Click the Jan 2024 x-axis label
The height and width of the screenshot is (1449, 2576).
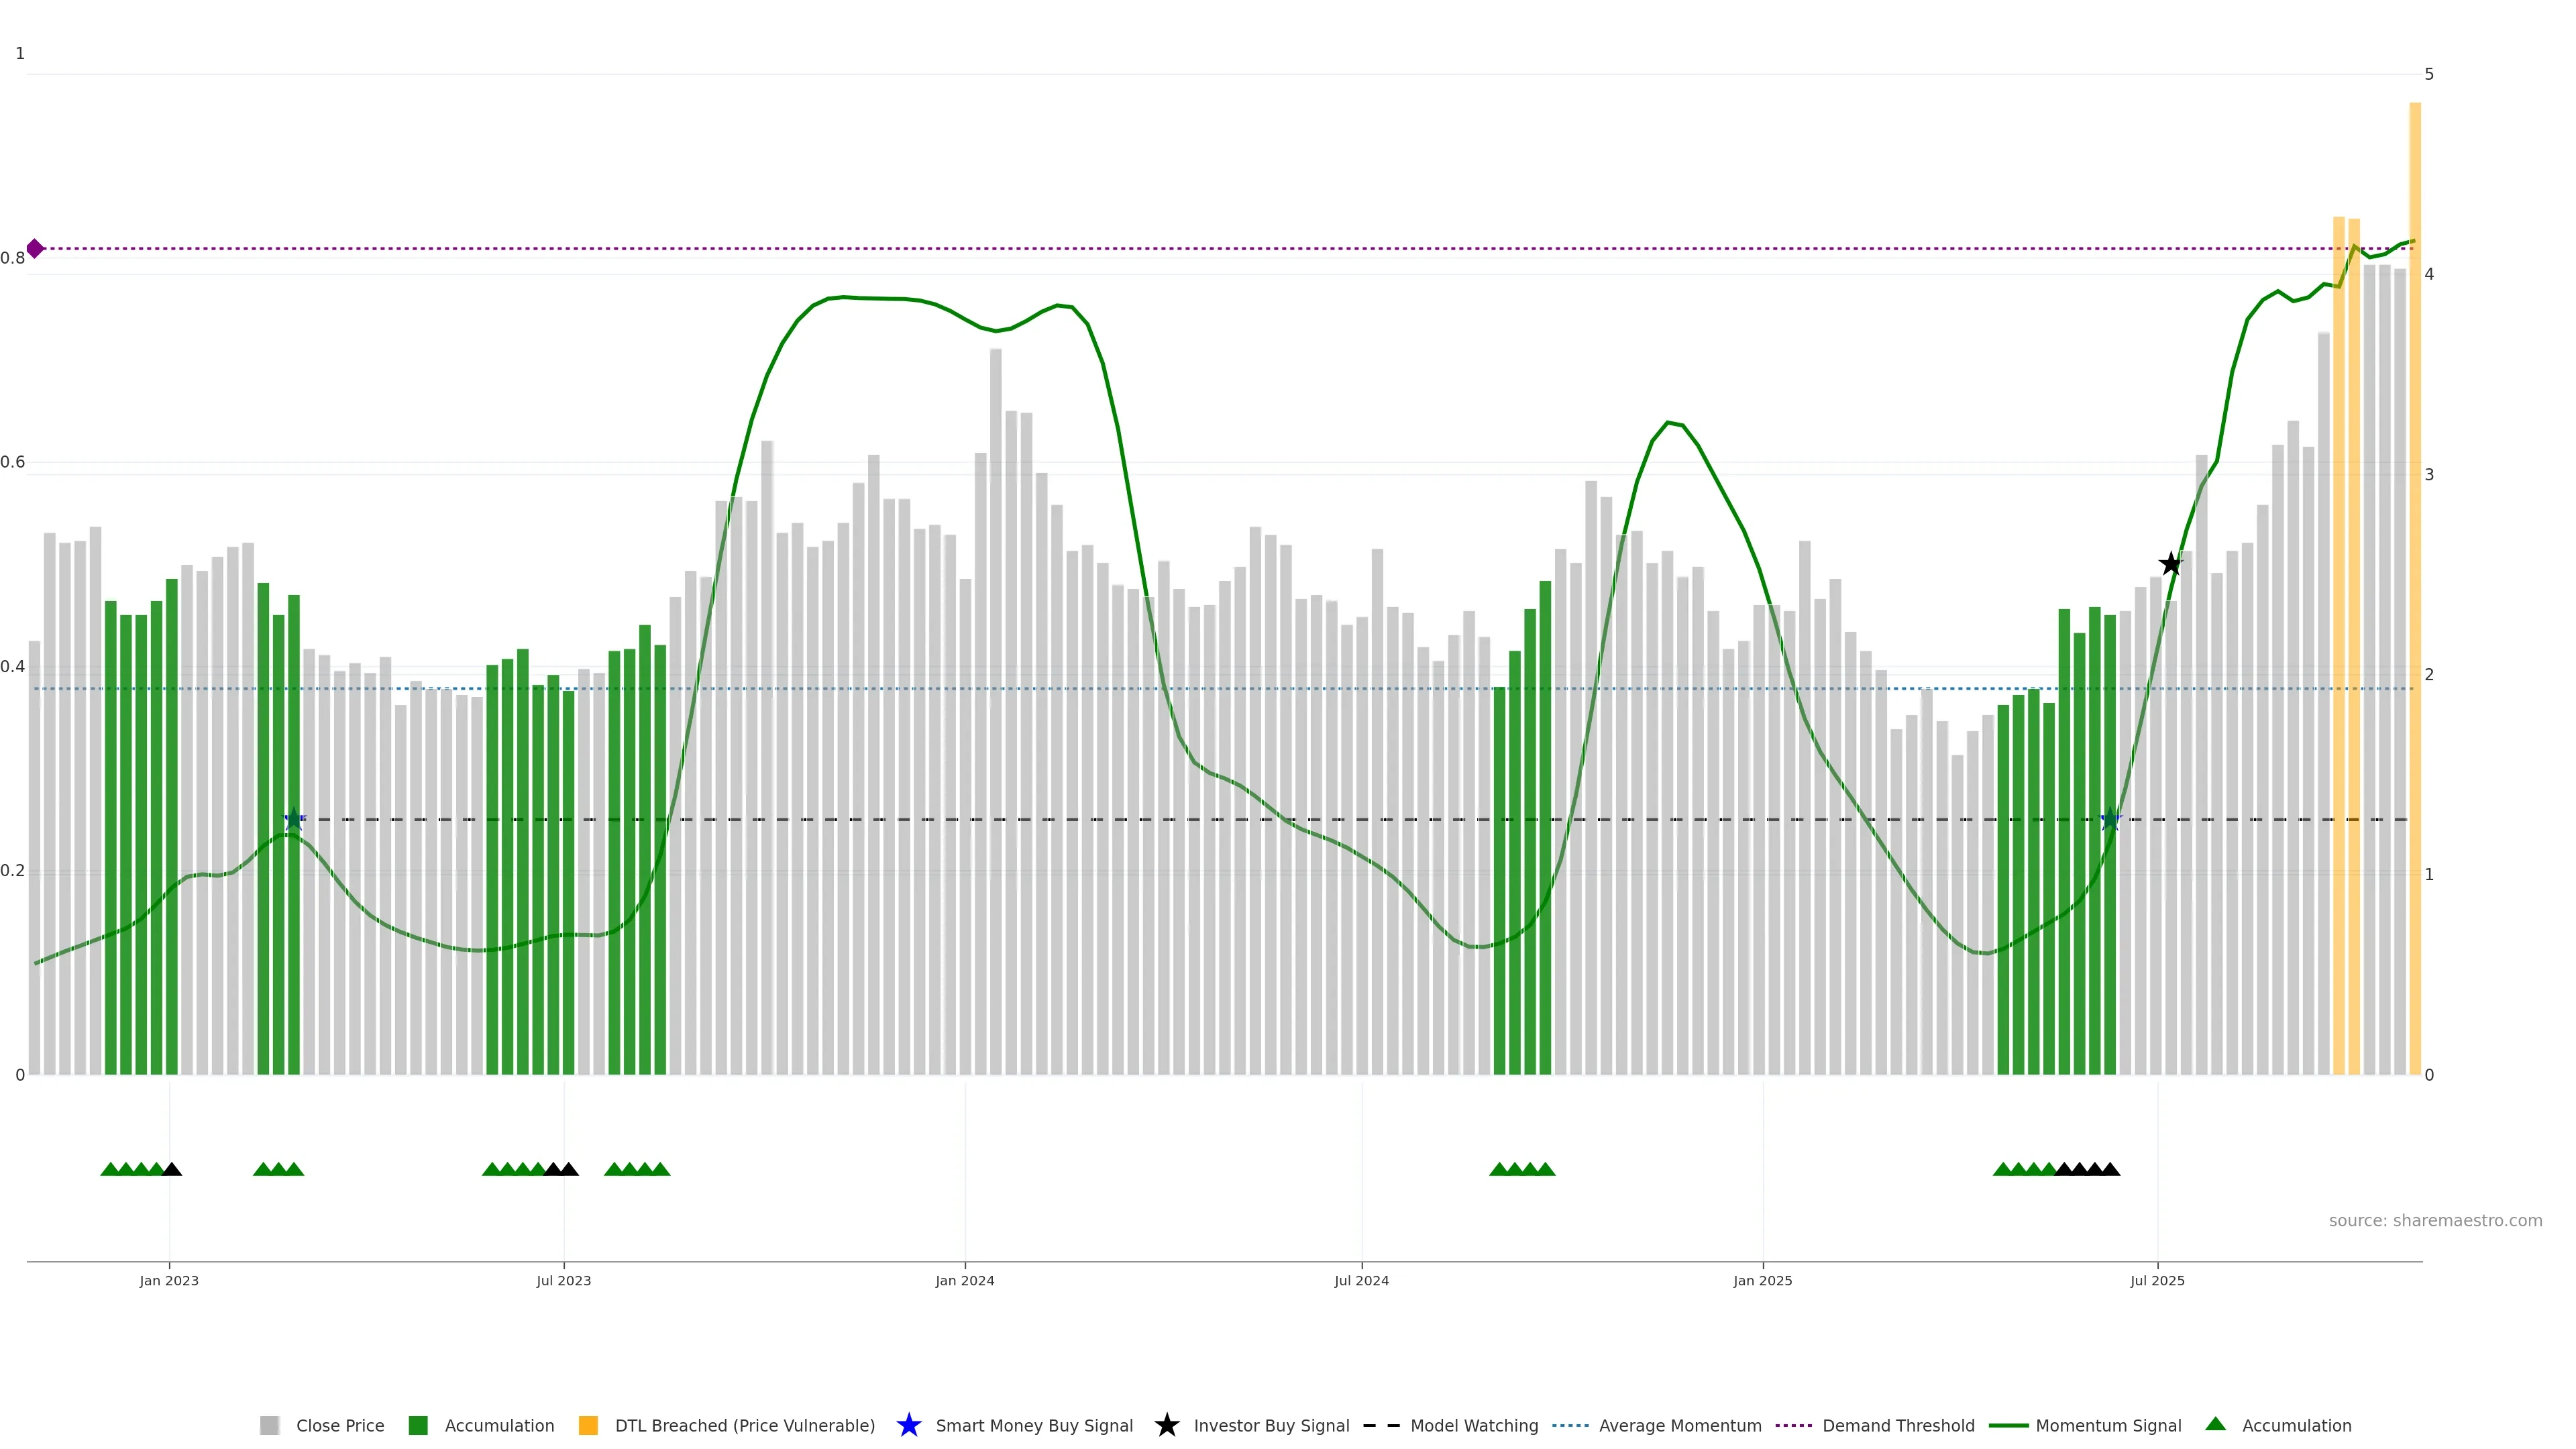(964, 1280)
